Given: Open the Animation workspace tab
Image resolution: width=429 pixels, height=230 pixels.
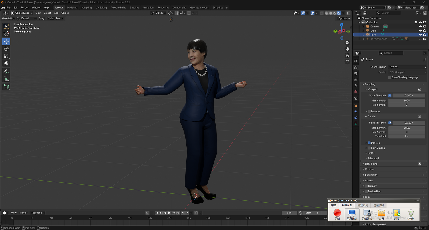Looking at the screenshot, I should tap(148, 7).
